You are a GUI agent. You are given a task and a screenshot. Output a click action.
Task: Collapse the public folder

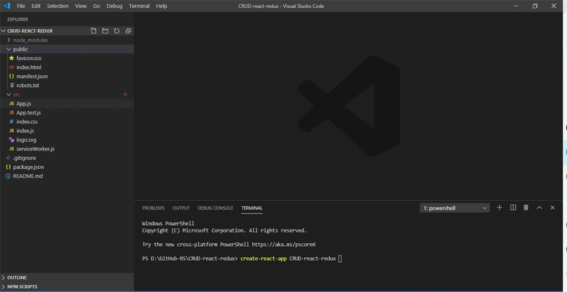point(9,49)
